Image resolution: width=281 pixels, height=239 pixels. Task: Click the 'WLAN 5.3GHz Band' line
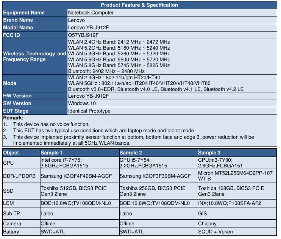pos(119,54)
